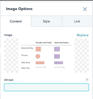Click the purple External Entity square in preview
The height and width of the screenshot is (99, 93).
(57, 49)
